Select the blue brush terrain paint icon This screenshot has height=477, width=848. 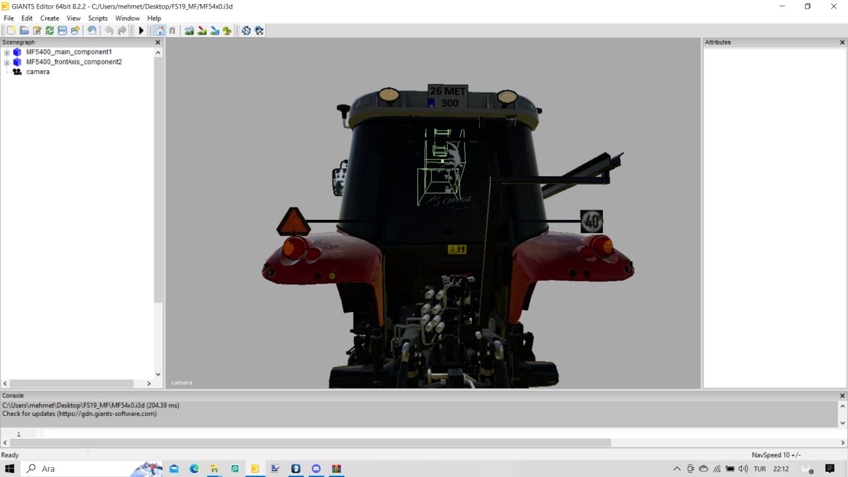(x=215, y=30)
